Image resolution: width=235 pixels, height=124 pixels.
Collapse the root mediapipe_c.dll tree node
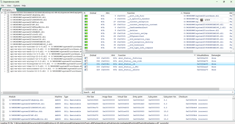(x=2, y=13)
